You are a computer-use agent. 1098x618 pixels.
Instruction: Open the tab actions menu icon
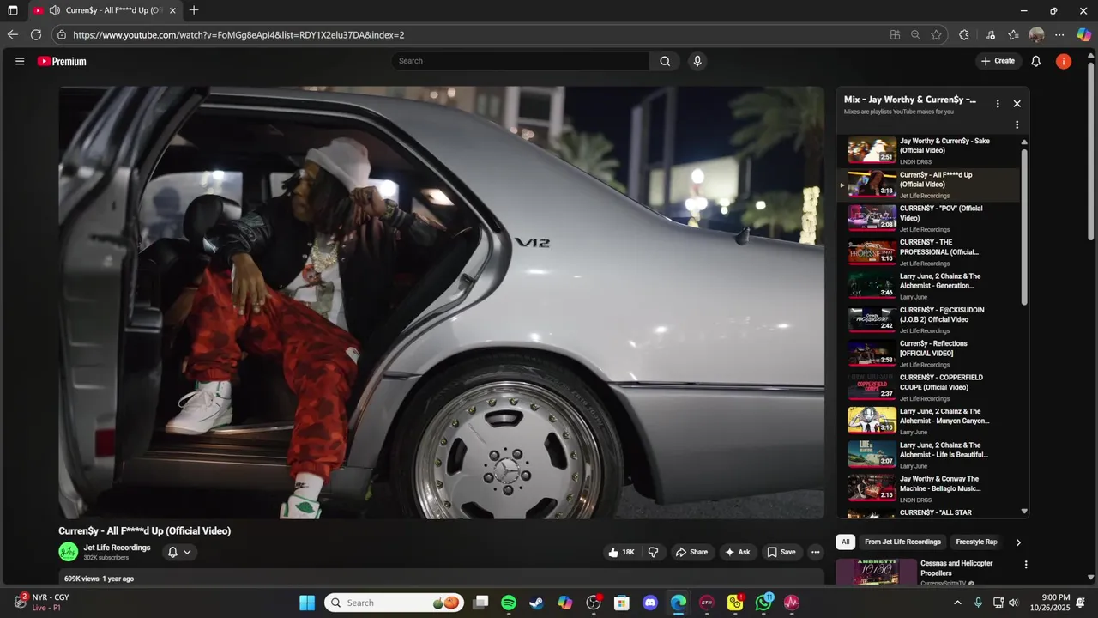[x=13, y=10]
